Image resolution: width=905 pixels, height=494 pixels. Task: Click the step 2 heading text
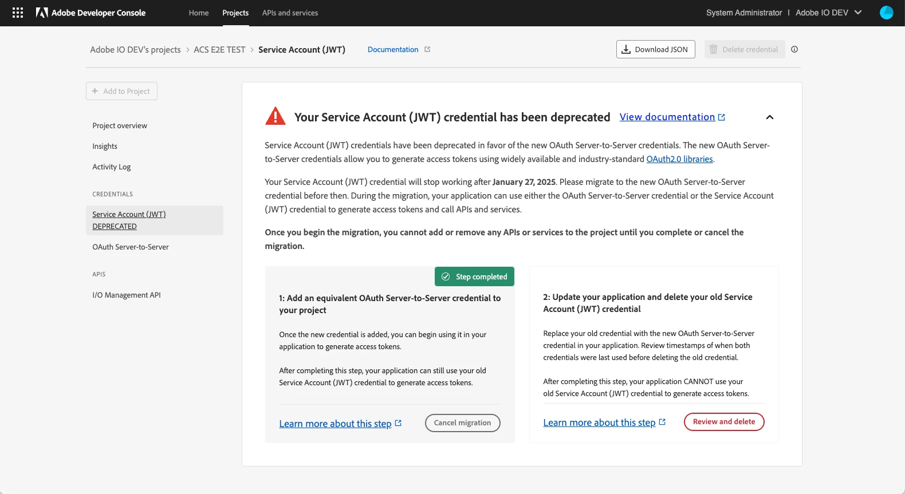click(x=648, y=303)
